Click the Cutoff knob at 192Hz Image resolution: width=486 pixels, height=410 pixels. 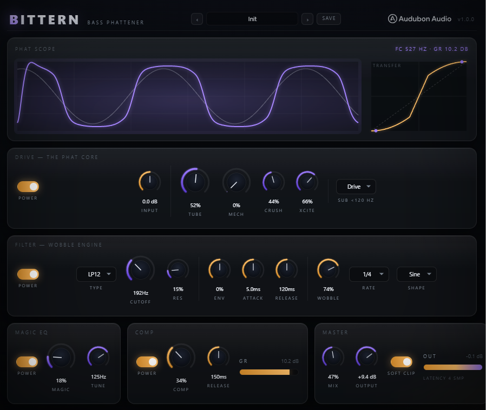[140, 270]
